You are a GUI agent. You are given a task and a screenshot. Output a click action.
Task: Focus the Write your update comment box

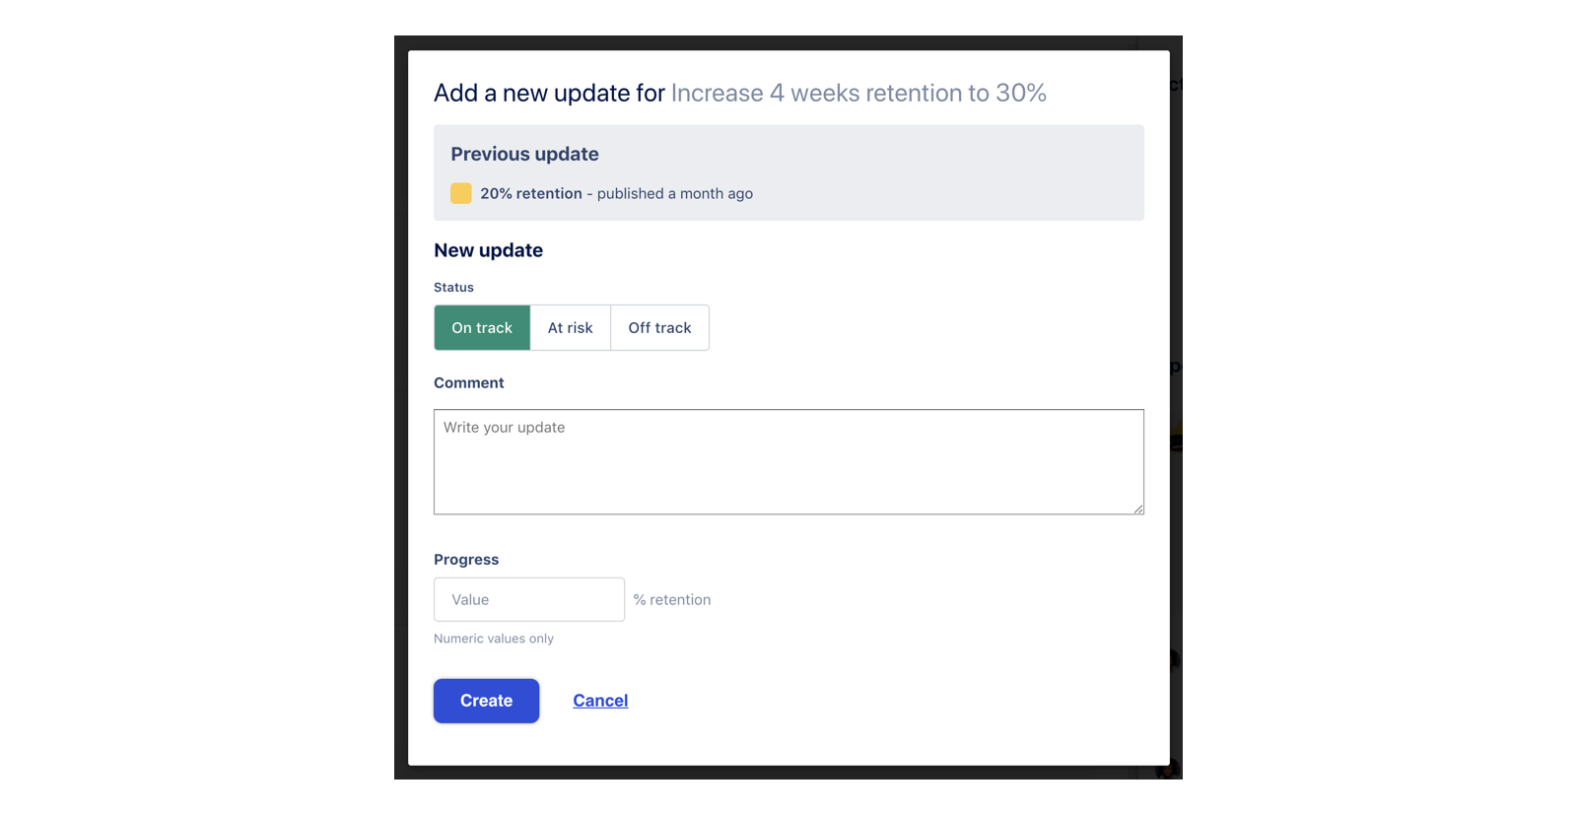pyautogui.click(x=788, y=462)
